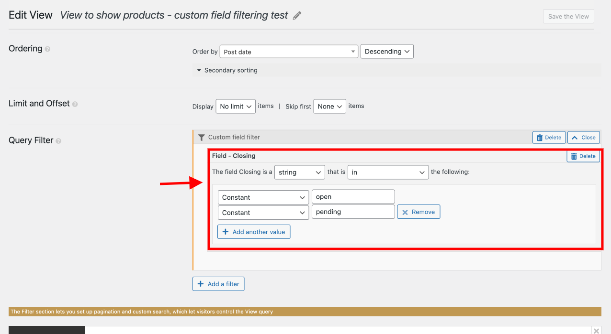The height and width of the screenshot is (334, 611).
Task: Change the Descending sort order dropdown
Action: pos(387,51)
